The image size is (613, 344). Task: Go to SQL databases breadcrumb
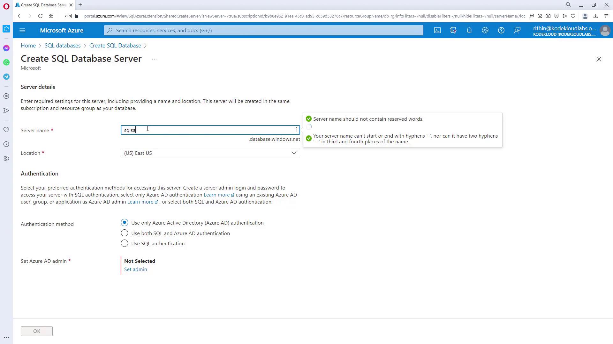coord(62,46)
